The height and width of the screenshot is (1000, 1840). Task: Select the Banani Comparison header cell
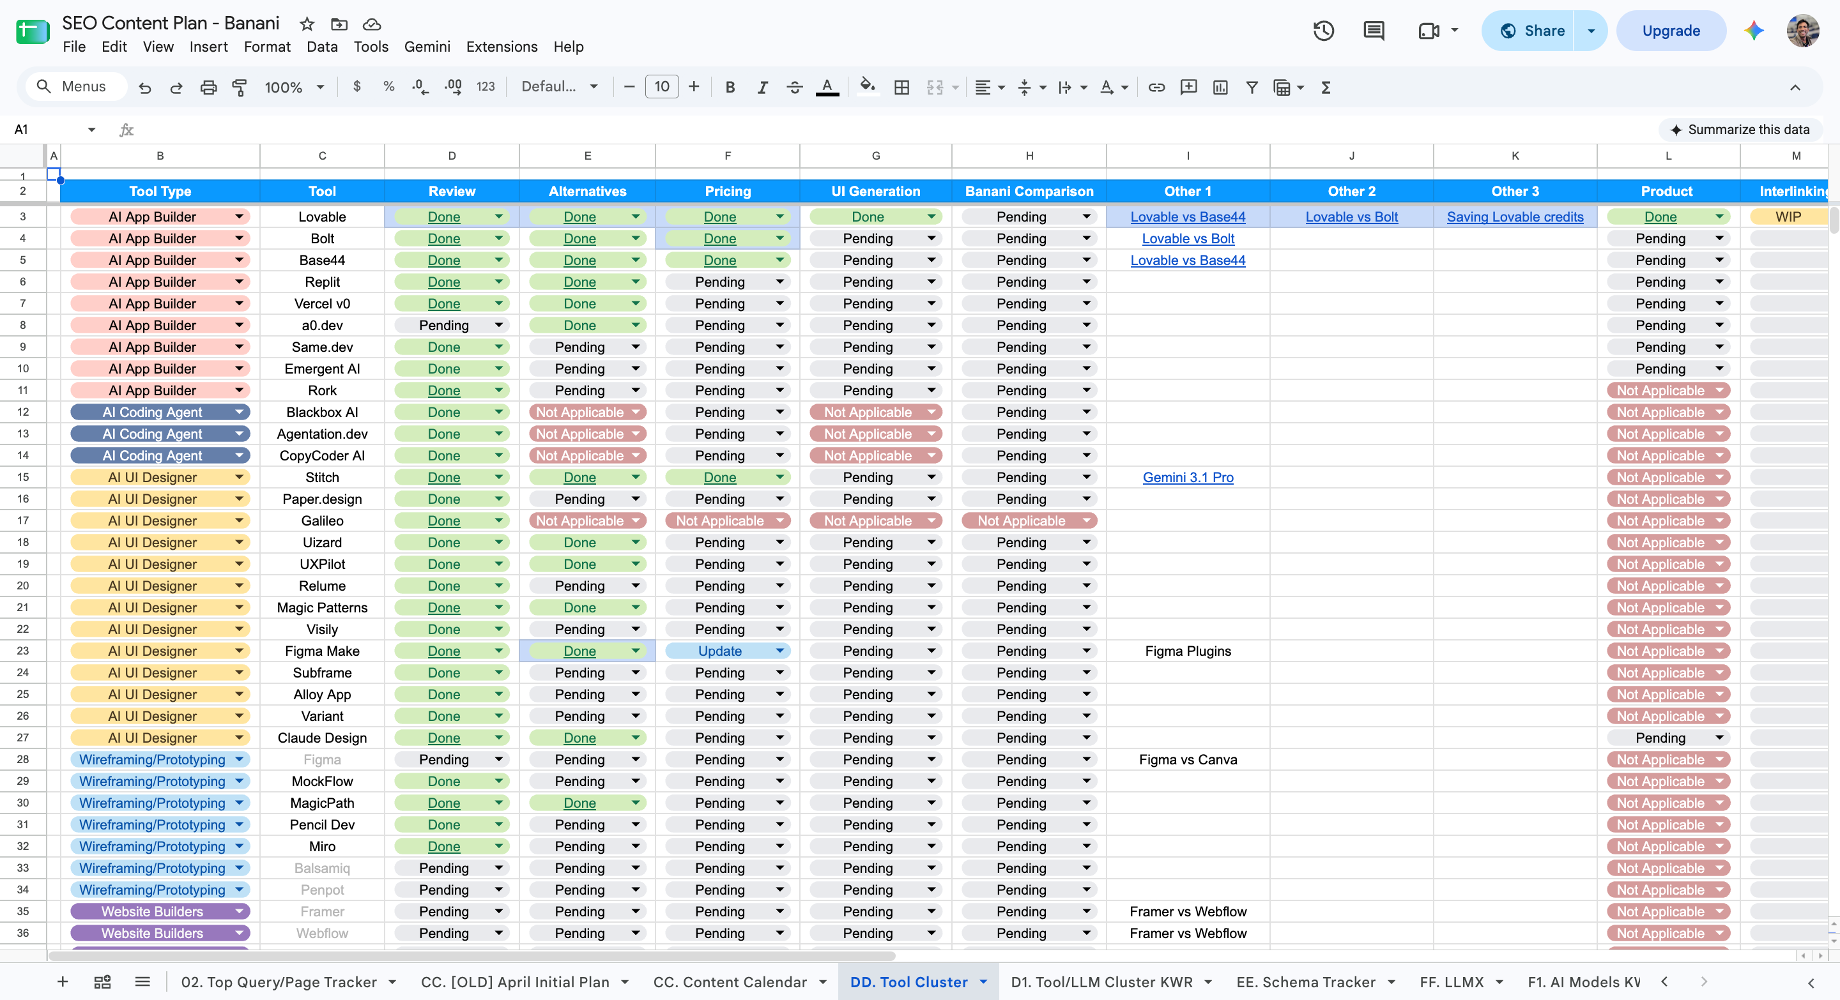point(1029,190)
